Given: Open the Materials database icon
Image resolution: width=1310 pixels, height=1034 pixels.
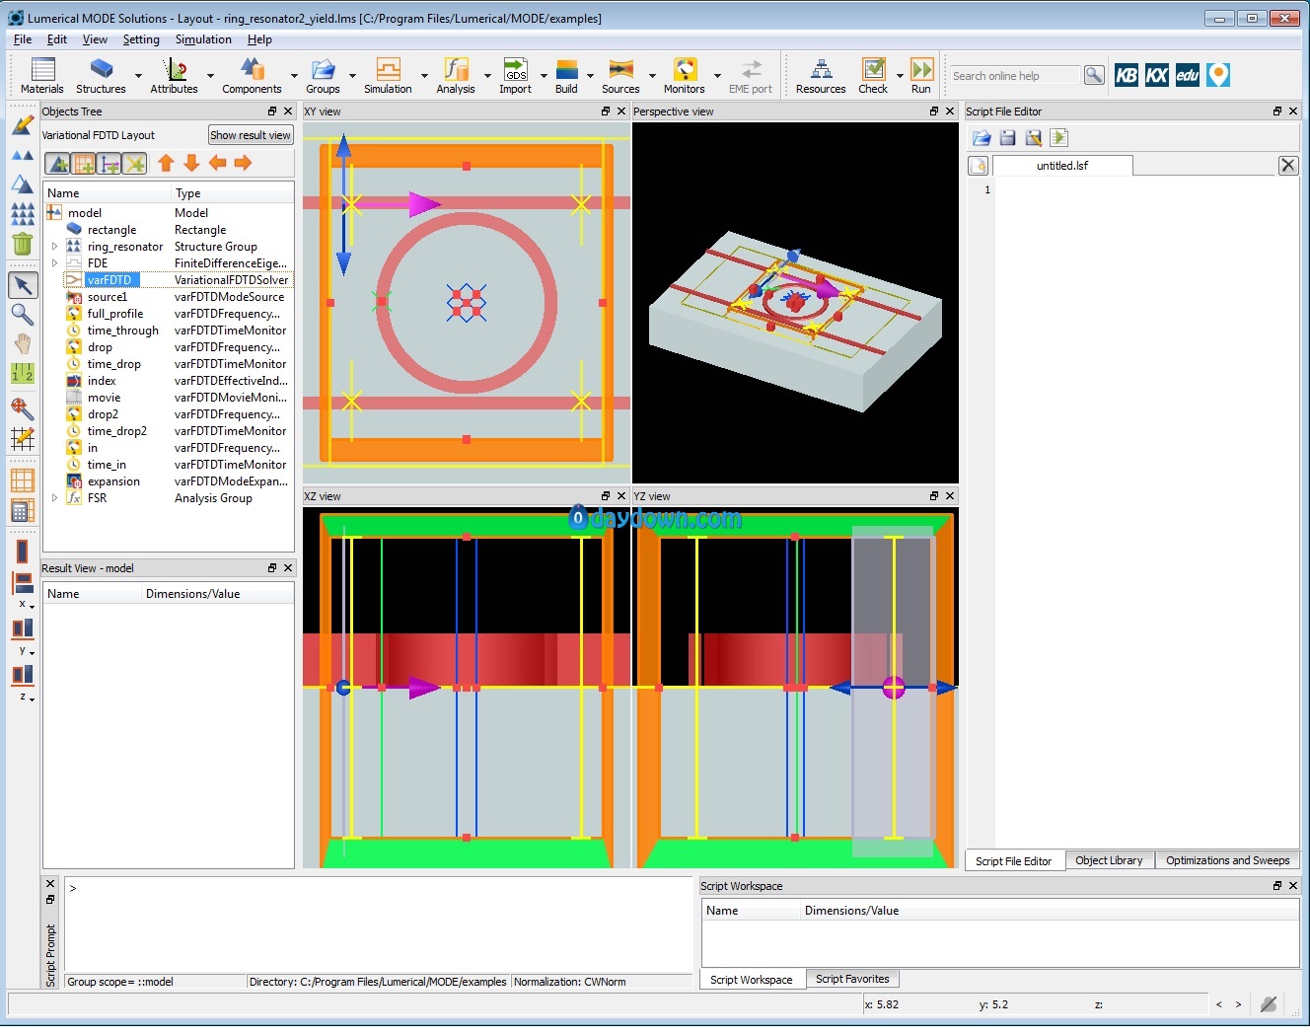Looking at the screenshot, I should 42,69.
